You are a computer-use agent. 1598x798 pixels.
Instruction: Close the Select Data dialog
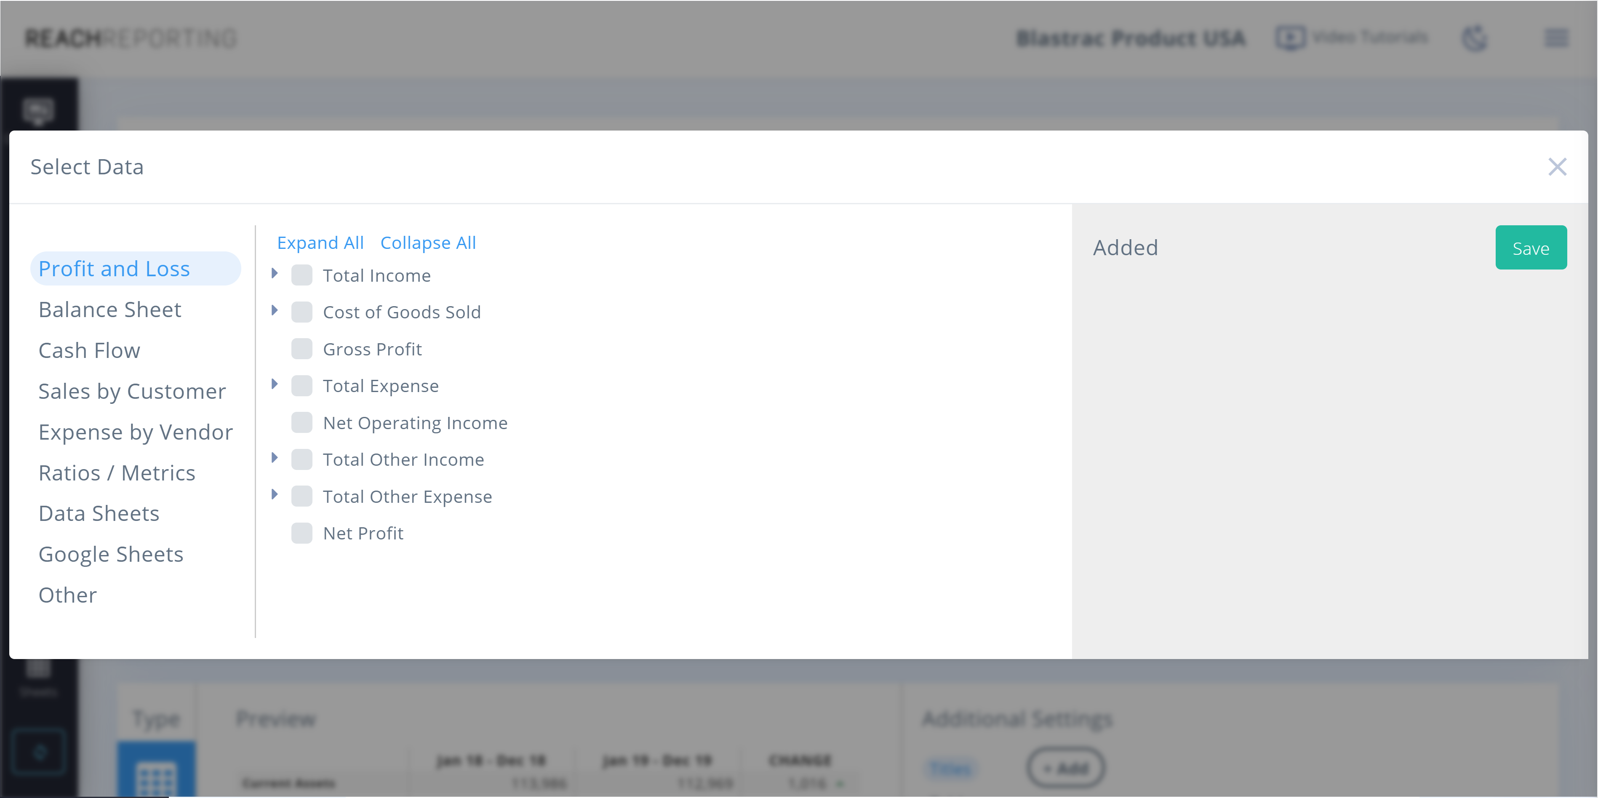tap(1558, 166)
